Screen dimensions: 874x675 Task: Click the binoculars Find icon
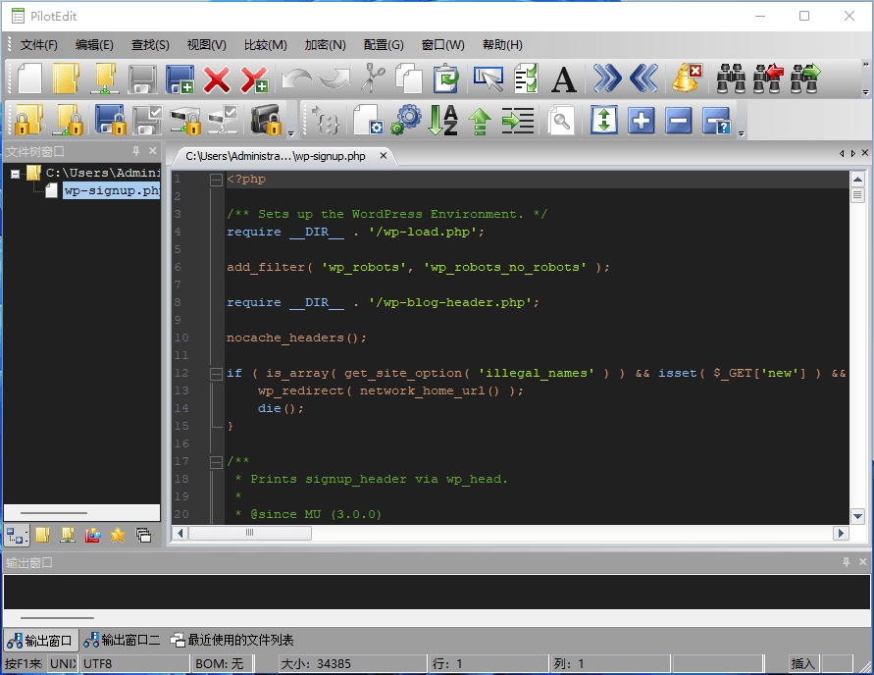pos(731,78)
